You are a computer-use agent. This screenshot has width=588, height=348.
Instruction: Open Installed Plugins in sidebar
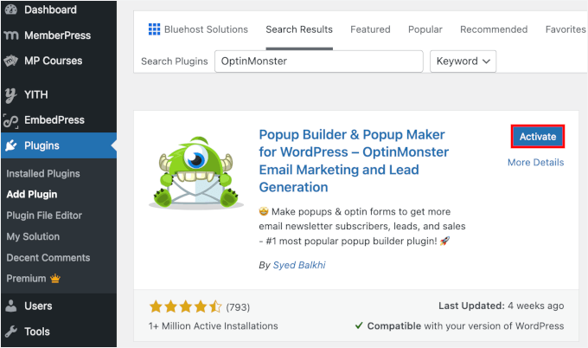42,174
